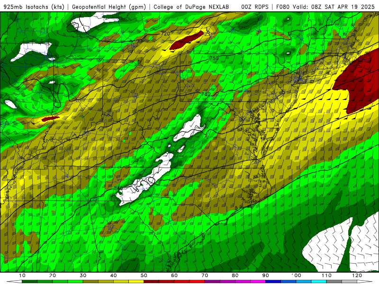Select the dark gray 110-115 kt swatch
This screenshot has width=379, height=284.
pyautogui.click(x=334, y=282)
